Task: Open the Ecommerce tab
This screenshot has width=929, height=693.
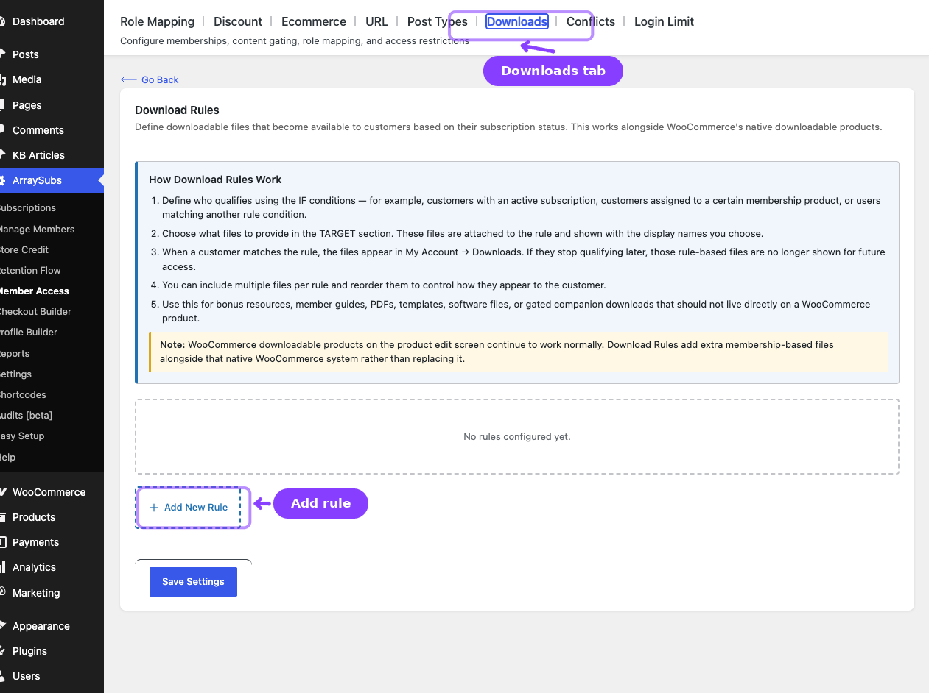Action: pyautogui.click(x=314, y=21)
